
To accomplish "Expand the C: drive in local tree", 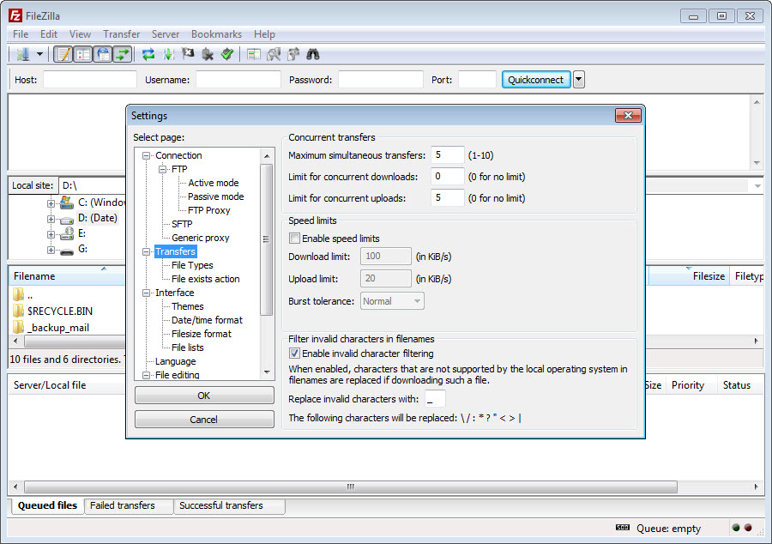I will click(x=51, y=202).
